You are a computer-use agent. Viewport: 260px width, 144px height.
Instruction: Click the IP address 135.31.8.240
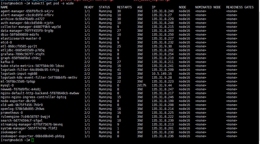tap(163, 11)
